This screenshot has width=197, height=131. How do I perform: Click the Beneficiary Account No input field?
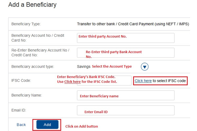pos(126,38)
